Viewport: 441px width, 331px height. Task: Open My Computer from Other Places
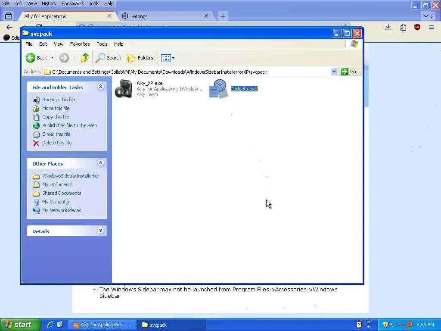tap(56, 202)
